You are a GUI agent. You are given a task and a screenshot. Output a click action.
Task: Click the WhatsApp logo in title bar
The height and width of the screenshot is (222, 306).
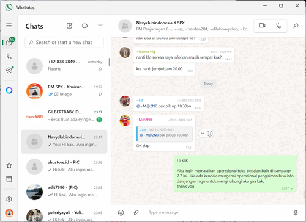pyautogui.click(x=9, y=7)
